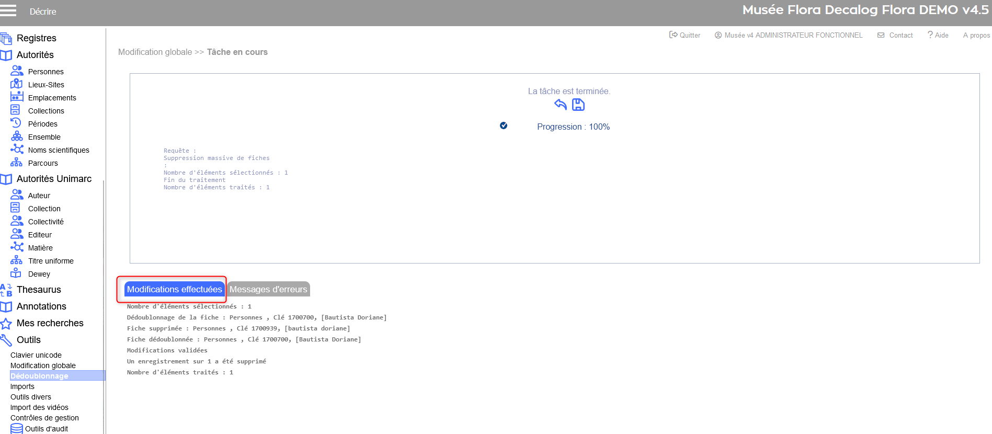992x434 pixels.
Task: Open the Aide help link
Action: coord(938,35)
